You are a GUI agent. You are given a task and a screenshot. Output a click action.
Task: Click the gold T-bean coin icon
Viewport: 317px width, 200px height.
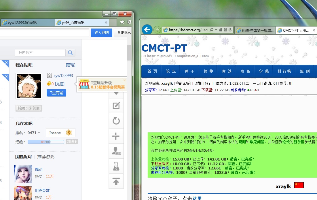point(49,83)
